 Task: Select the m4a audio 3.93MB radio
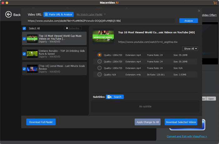click(99, 74)
